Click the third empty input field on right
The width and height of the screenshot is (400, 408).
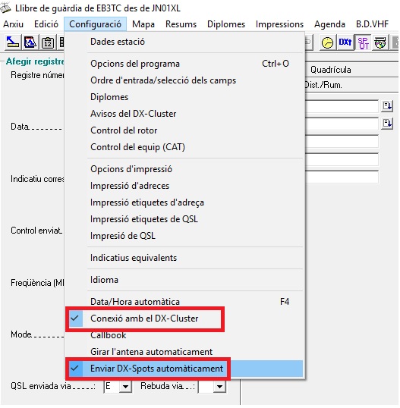click(x=342, y=142)
